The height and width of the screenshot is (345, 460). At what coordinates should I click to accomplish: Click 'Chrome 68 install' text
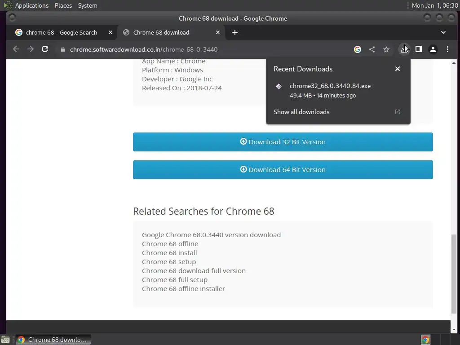169,253
